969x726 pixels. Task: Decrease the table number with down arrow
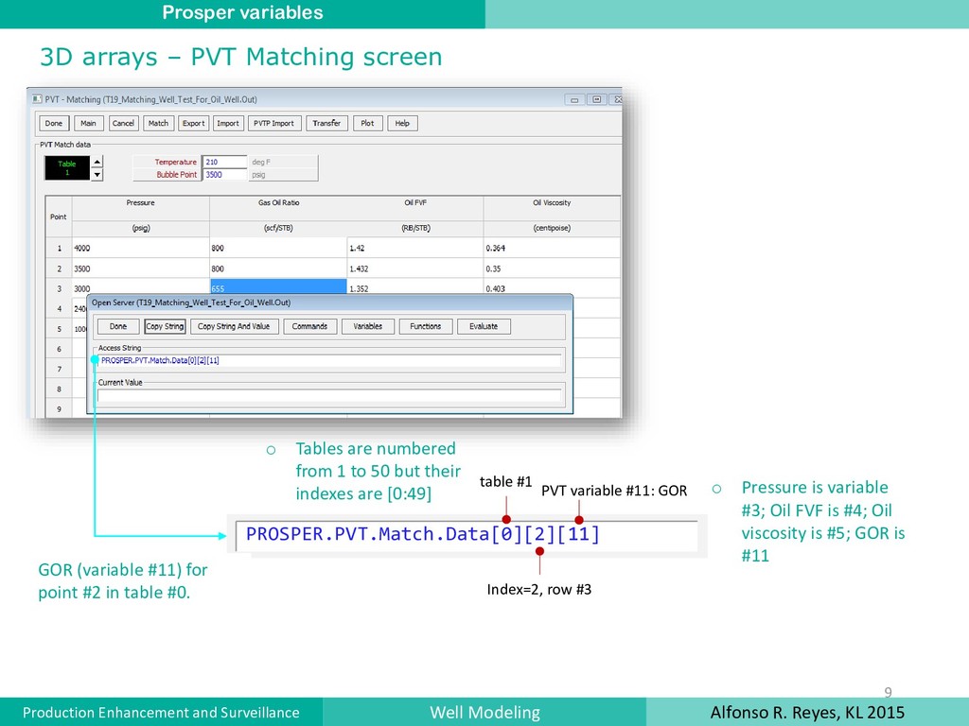[x=97, y=175]
